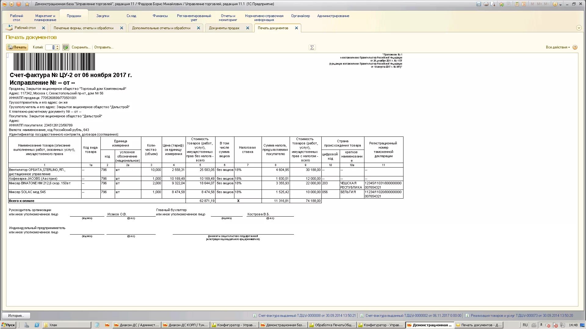Expand the "Все действия" dropdown

click(558, 47)
